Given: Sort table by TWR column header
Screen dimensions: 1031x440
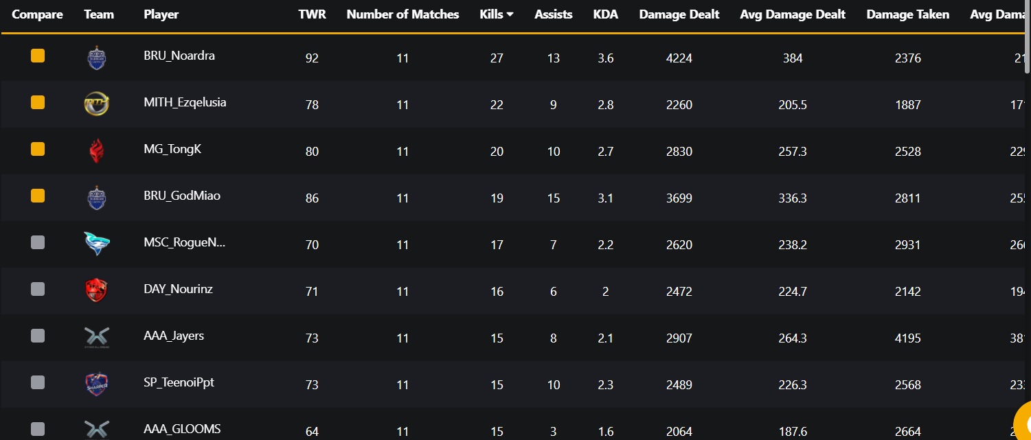Looking at the screenshot, I should [312, 14].
